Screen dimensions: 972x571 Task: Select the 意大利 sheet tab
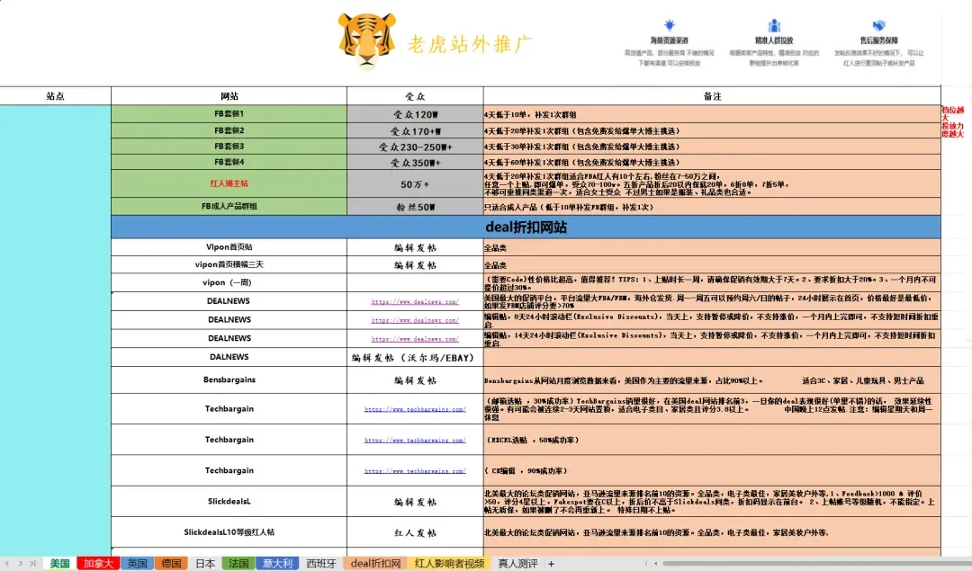tap(277, 564)
